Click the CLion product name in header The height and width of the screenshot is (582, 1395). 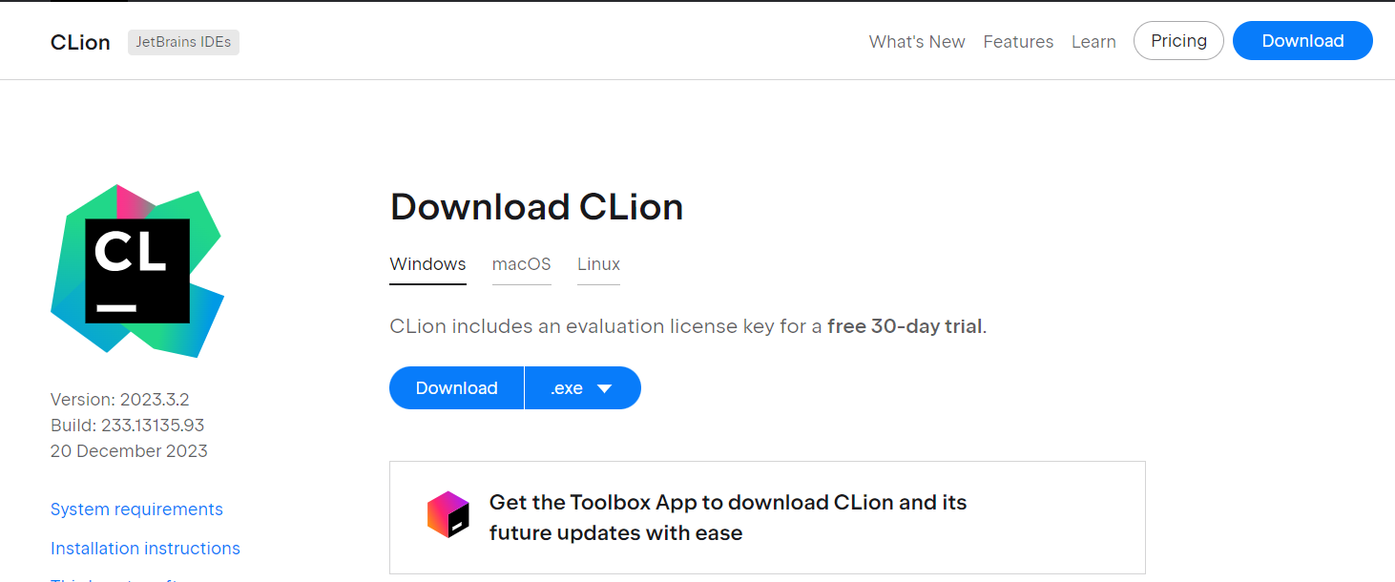(80, 42)
